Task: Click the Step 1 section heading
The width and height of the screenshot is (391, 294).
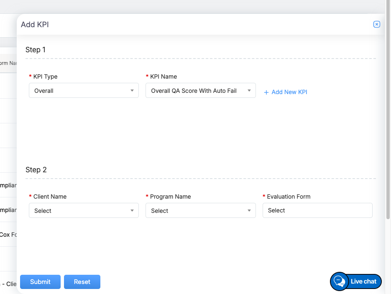Action: (x=36, y=50)
